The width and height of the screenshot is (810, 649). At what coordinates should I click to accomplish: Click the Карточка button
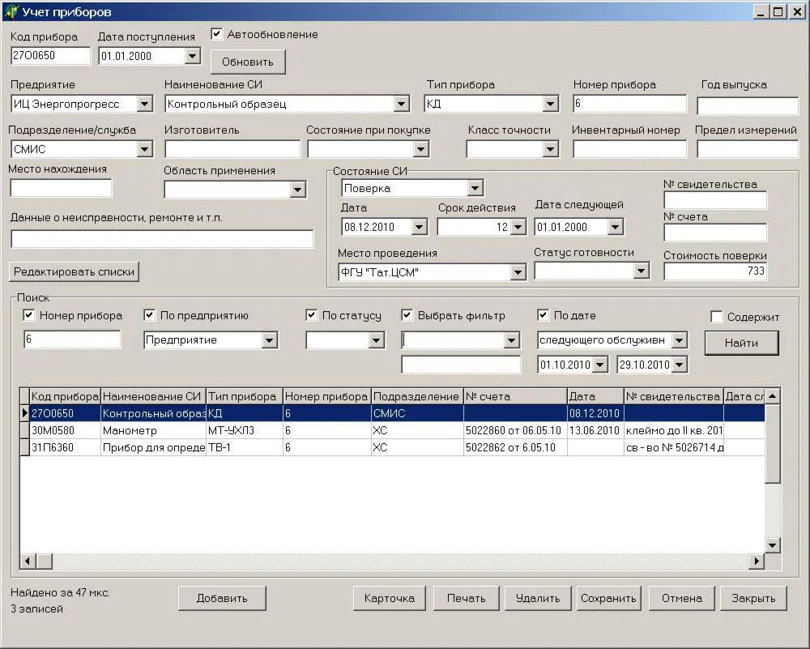pos(390,598)
